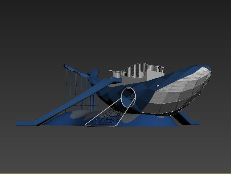
Task: Select the blue mound base under whale
Action: 110,119
